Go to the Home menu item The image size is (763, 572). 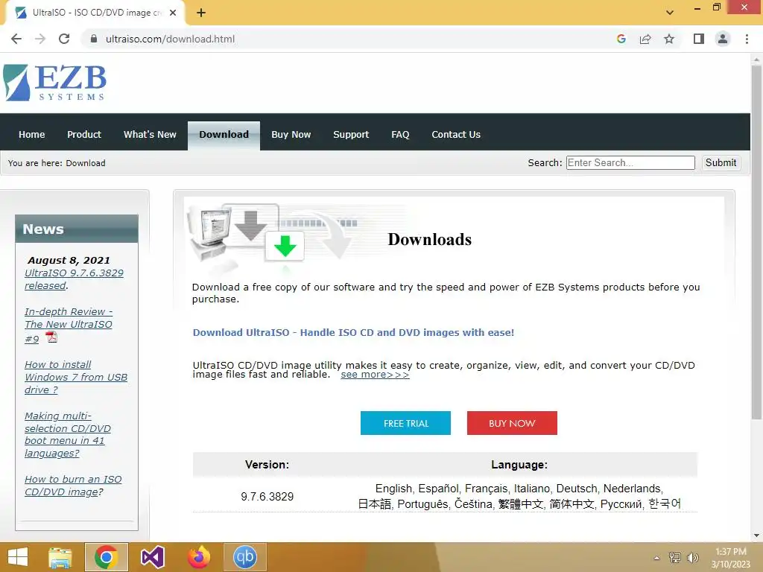[x=31, y=134]
